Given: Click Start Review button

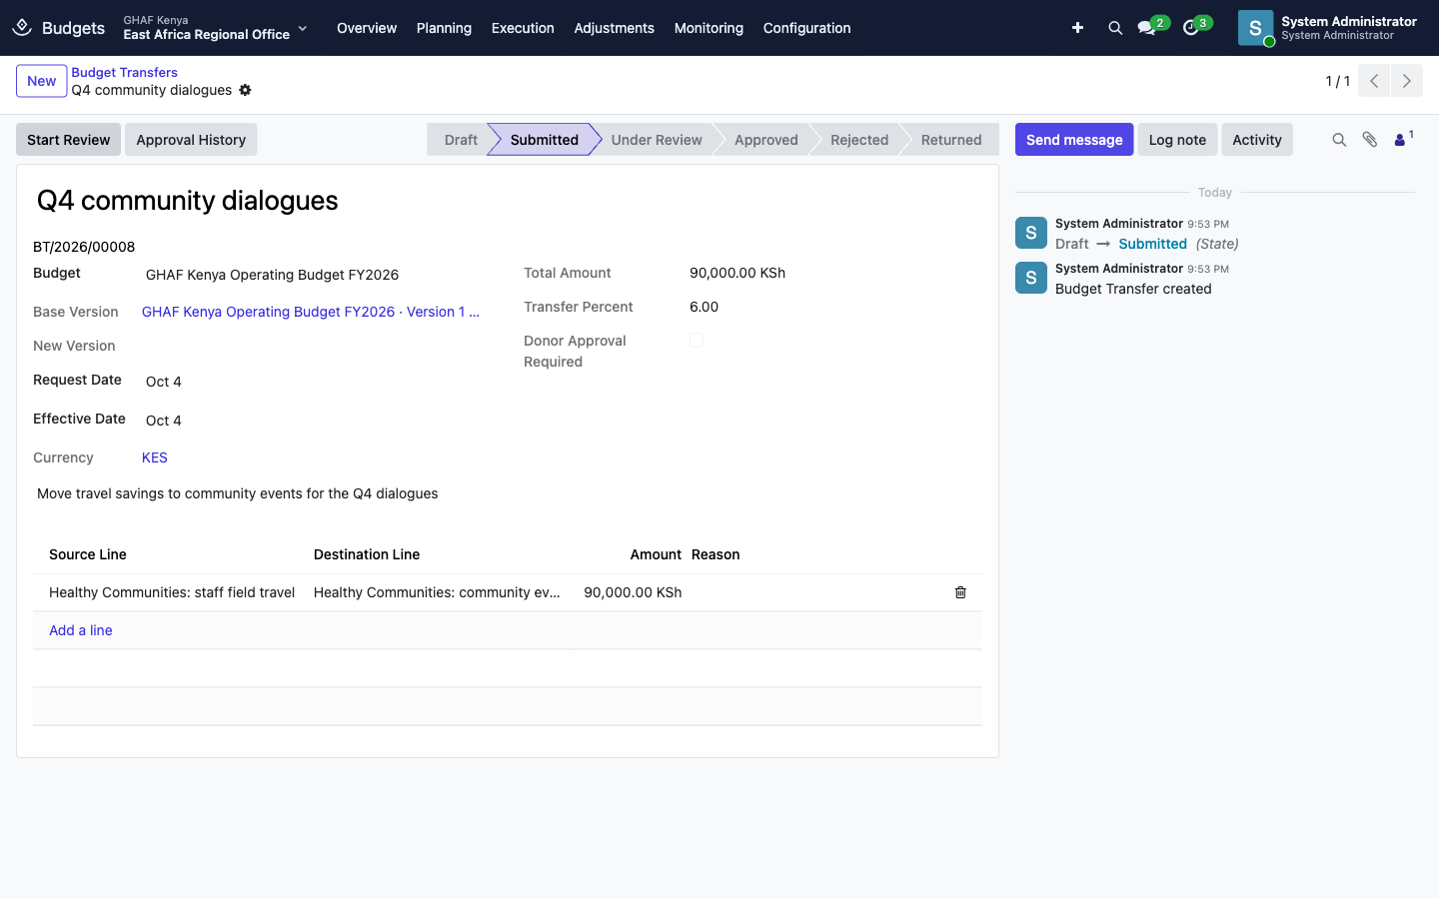Looking at the screenshot, I should pyautogui.click(x=68, y=140).
